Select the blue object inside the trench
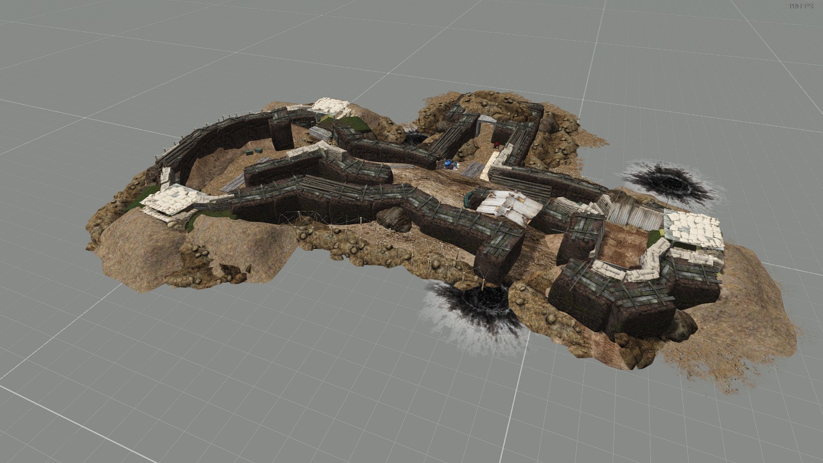This screenshot has height=463, width=823. click(450, 164)
